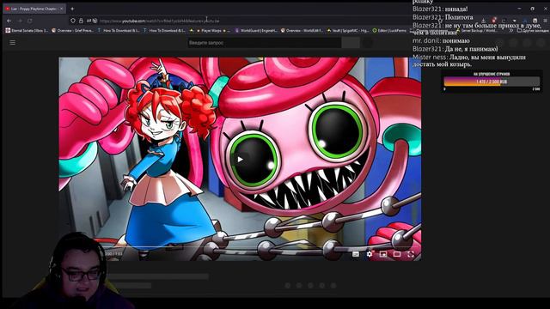Play the video with the center play button
This screenshot has height=309, width=550.
coord(241,160)
